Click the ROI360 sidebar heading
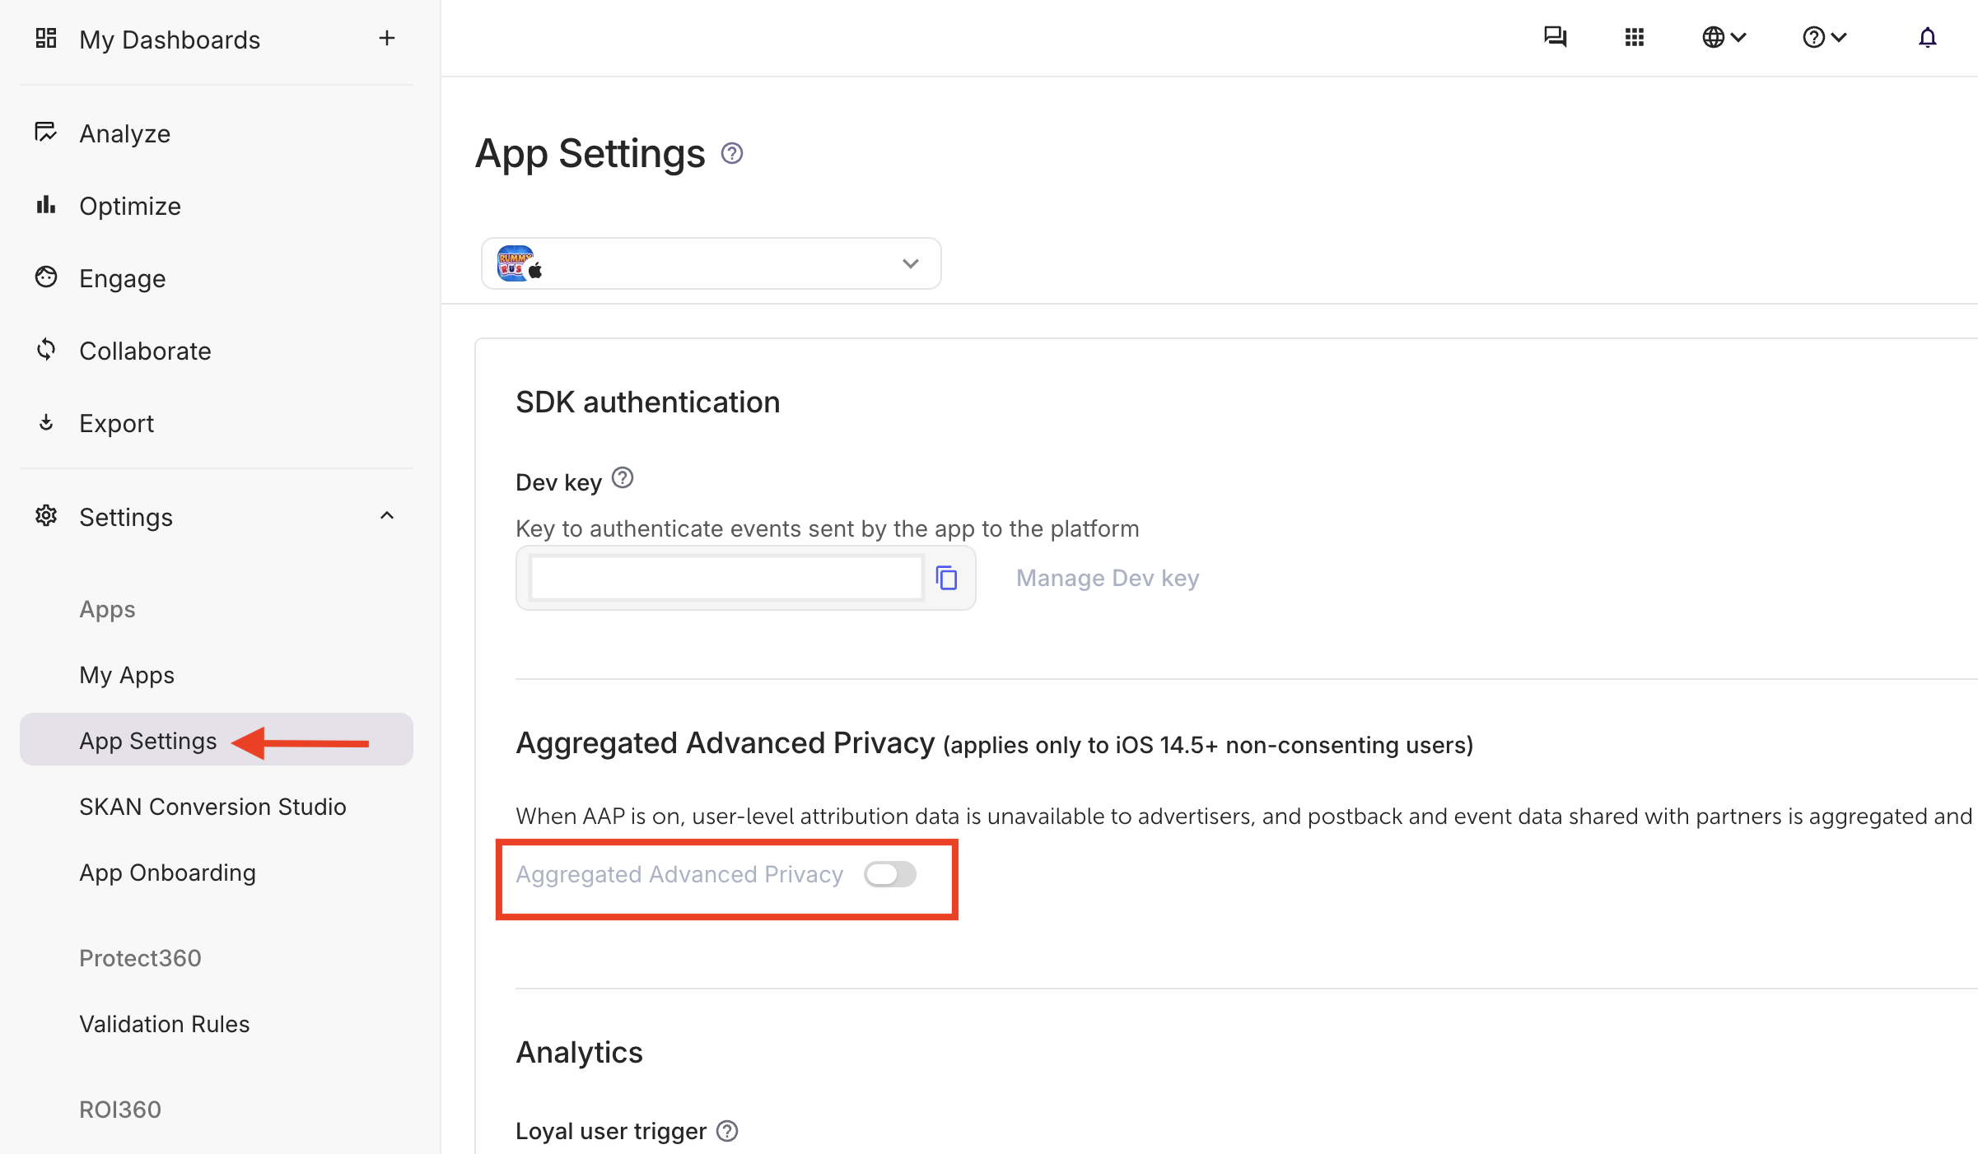Viewport: 1978px width, 1154px height. [x=120, y=1110]
